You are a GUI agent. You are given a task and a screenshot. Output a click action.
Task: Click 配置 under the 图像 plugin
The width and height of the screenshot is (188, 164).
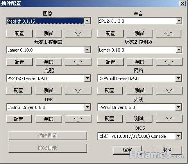tap(20, 34)
